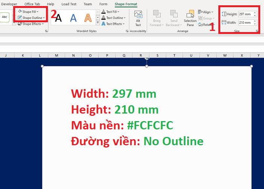Select column T header
Image resolution: width=264 pixels, height=189 pixels.
coord(174,55)
